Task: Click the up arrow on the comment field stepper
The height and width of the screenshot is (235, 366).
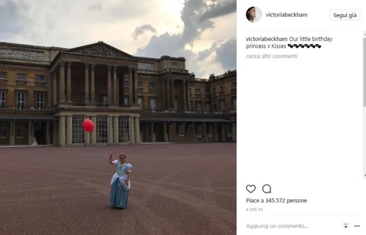Action: tap(346, 224)
